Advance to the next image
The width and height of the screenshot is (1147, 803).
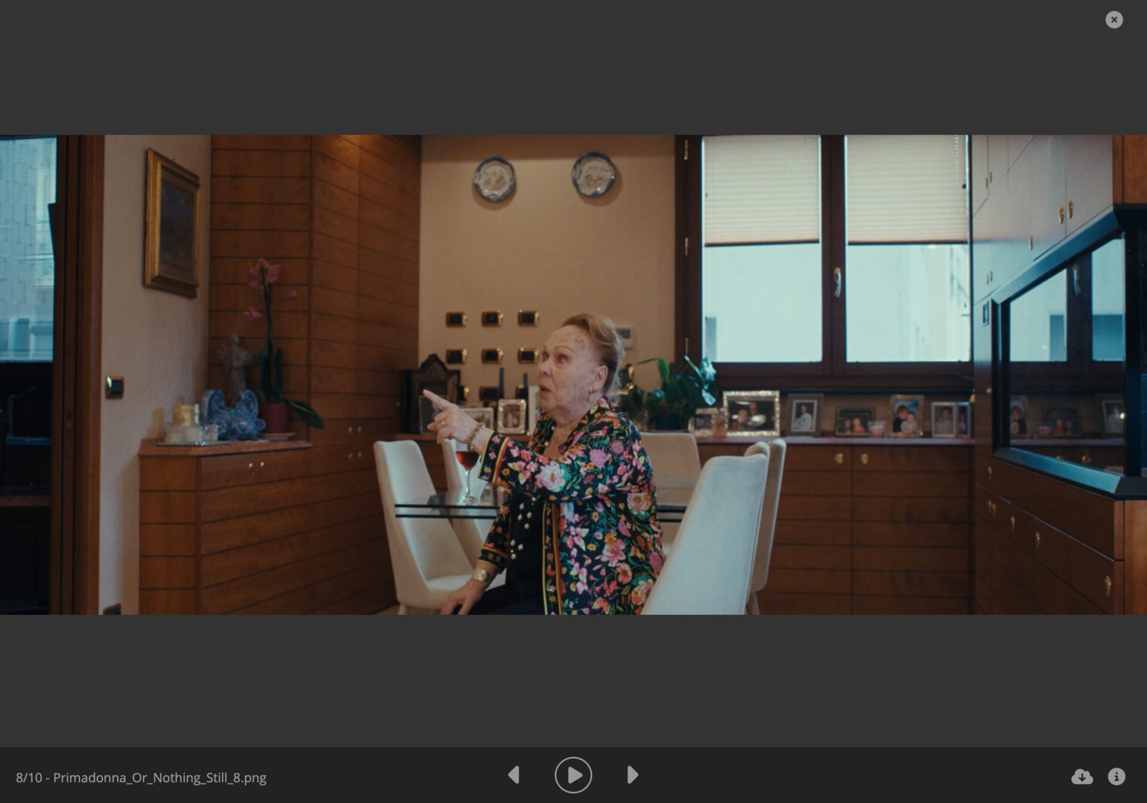coord(633,775)
